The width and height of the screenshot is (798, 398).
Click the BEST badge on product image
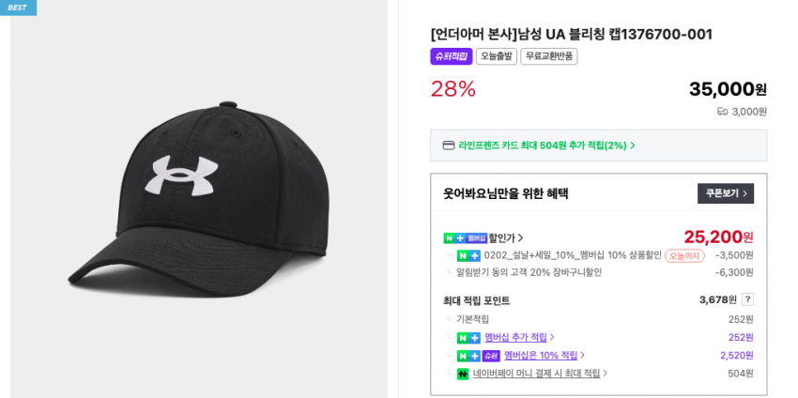click(x=18, y=8)
